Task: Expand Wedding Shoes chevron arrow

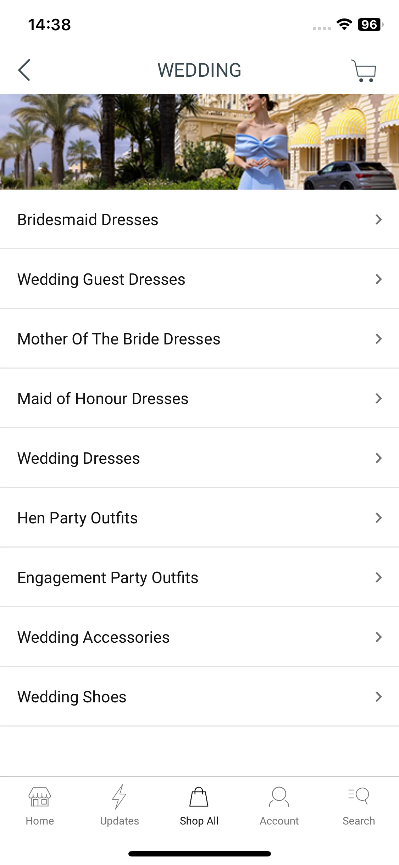Action: [379, 697]
